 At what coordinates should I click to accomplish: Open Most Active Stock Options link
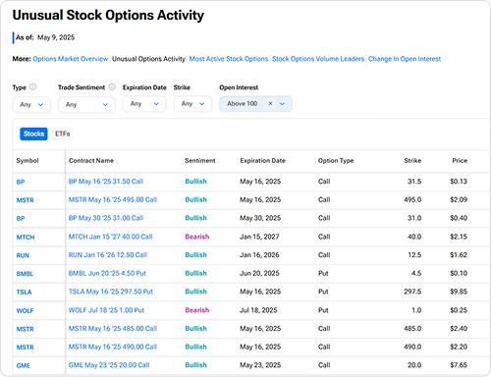pos(229,59)
